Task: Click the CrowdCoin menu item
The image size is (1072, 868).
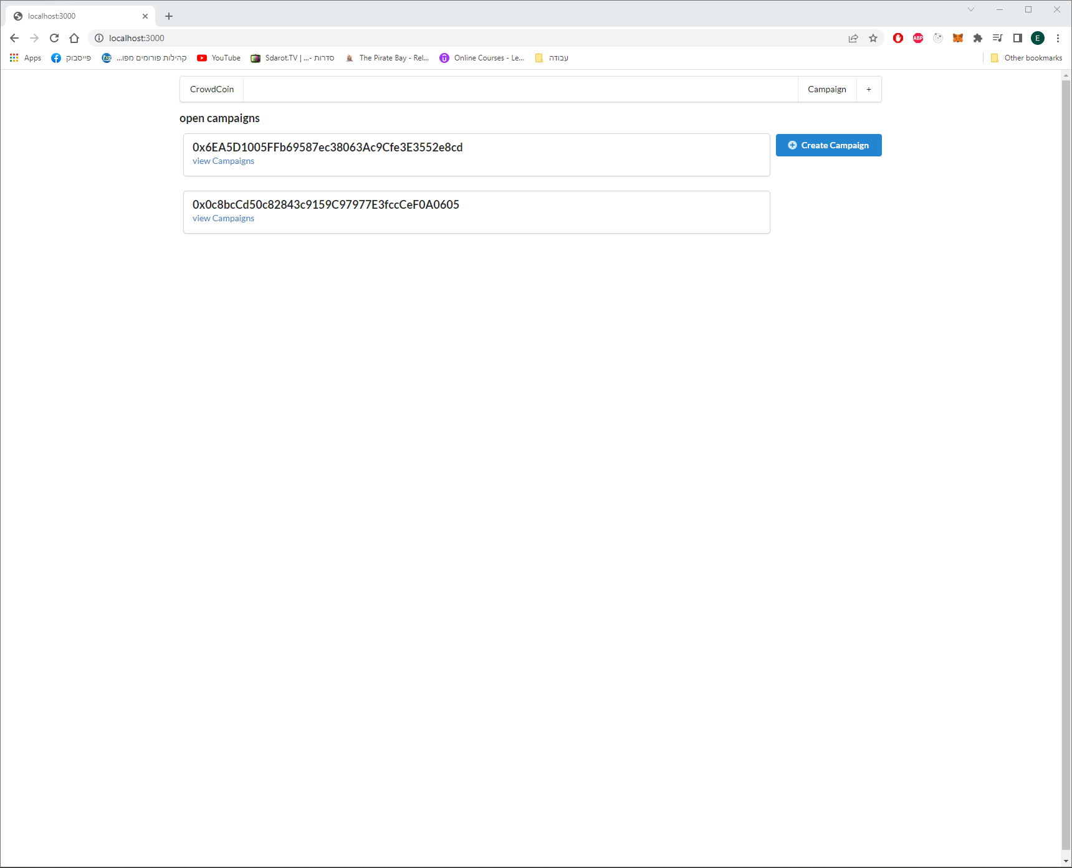Action: click(x=212, y=89)
